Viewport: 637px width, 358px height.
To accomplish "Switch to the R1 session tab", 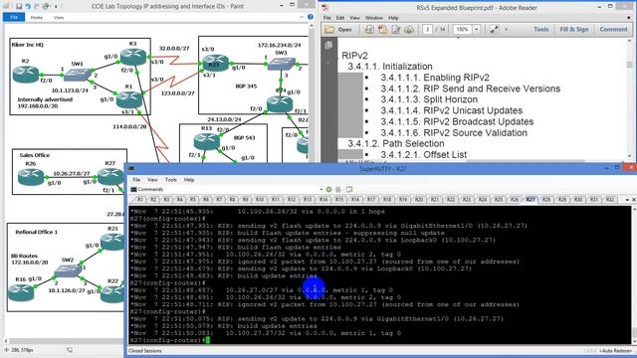I will pyautogui.click(x=139, y=200).
